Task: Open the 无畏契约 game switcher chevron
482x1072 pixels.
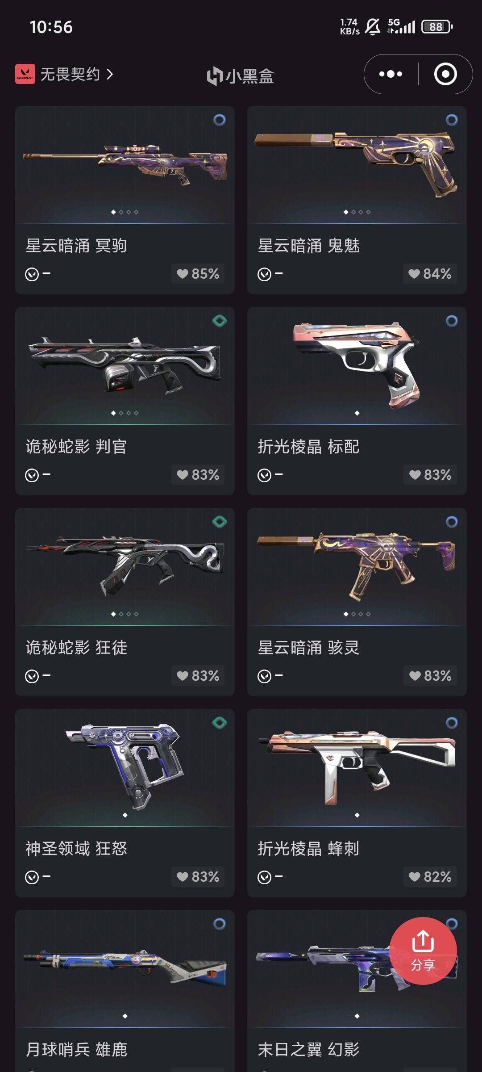Action: [110, 74]
